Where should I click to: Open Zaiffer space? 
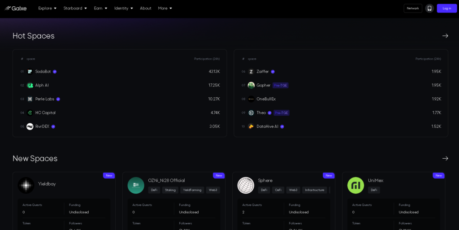tap(263, 71)
